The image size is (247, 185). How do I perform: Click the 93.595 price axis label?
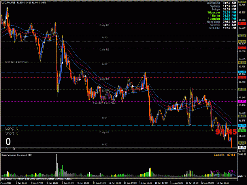242,12
